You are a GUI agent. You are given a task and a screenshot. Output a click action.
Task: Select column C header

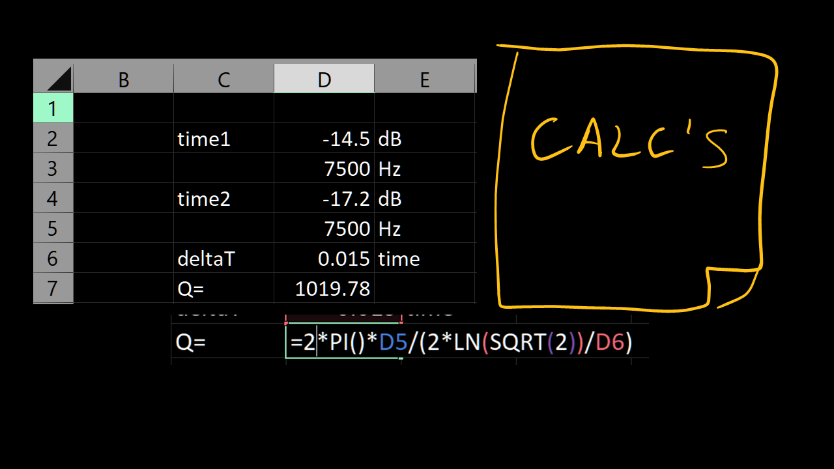[x=224, y=79]
